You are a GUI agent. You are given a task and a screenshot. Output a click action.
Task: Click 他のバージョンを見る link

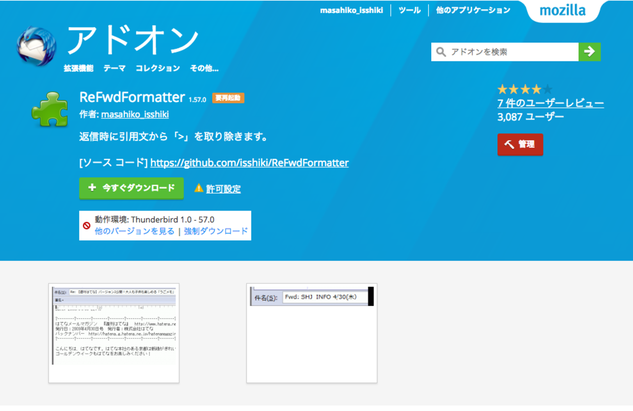point(134,231)
